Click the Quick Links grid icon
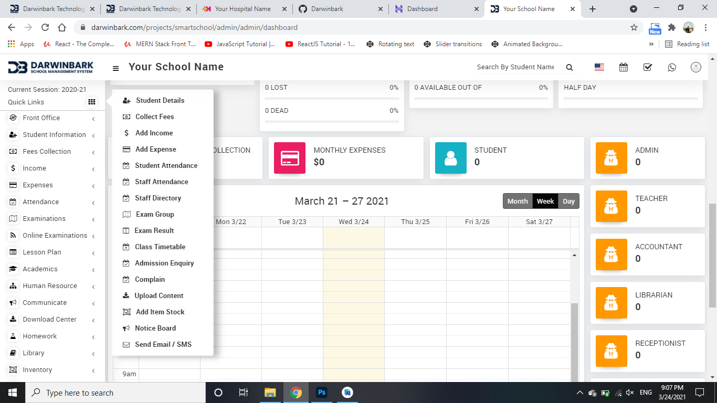 point(92,102)
